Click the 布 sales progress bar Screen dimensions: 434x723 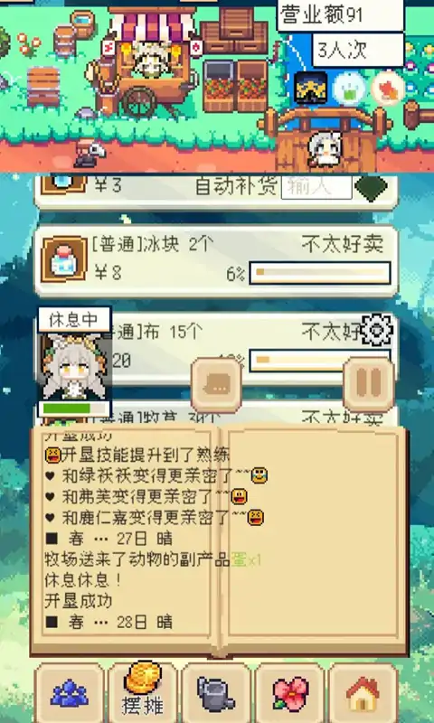319,360
